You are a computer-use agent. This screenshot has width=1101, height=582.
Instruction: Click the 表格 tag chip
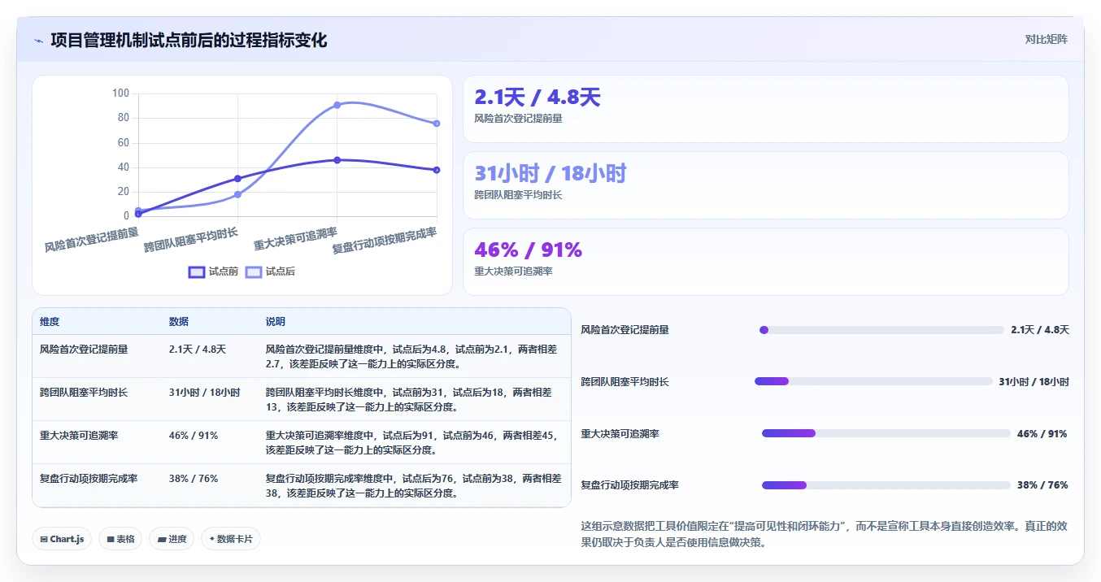[x=120, y=539]
